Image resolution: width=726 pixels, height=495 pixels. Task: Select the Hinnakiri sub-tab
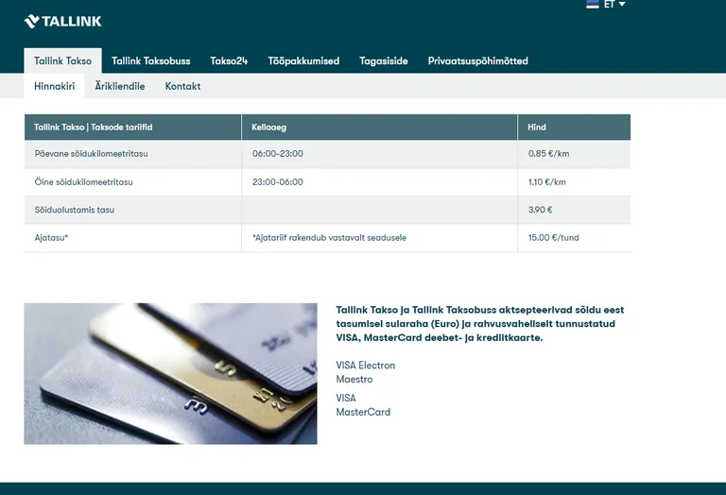54,86
